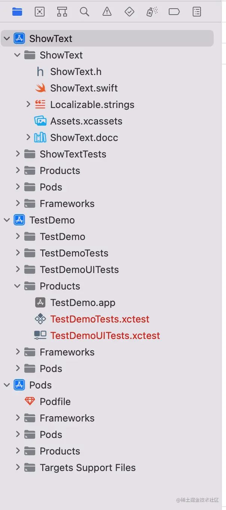Open the Issue navigator warning icon

tap(107, 12)
